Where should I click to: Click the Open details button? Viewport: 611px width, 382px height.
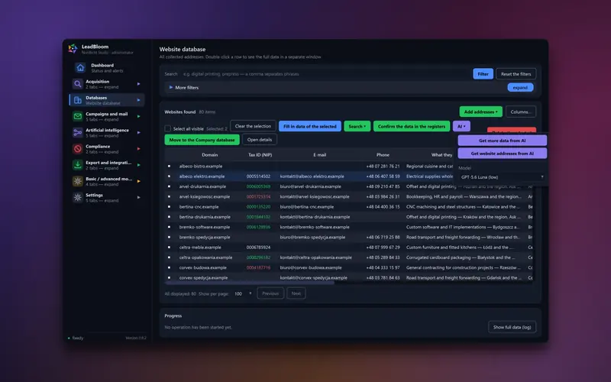(x=260, y=140)
